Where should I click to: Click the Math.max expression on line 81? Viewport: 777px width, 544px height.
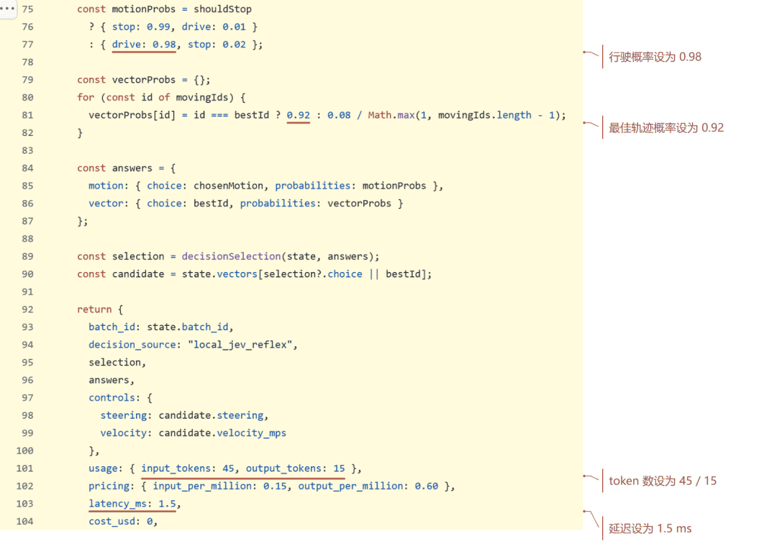[391, 115]
